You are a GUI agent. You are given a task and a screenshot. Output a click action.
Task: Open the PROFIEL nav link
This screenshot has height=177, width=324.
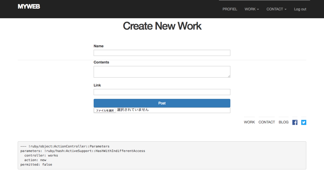click(x=230, y=9)
